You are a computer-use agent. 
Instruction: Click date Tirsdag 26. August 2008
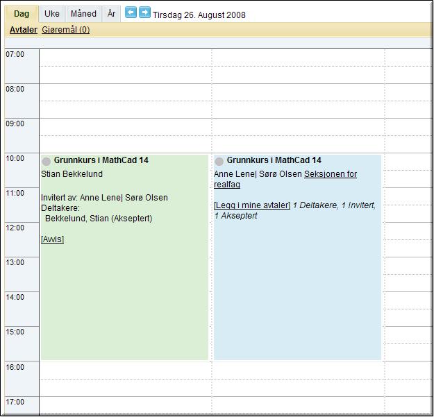pyautogui.click(x=199, y=15)
